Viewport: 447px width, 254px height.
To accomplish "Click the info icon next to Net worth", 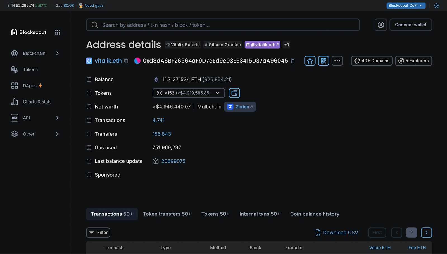I will point(89,107).
